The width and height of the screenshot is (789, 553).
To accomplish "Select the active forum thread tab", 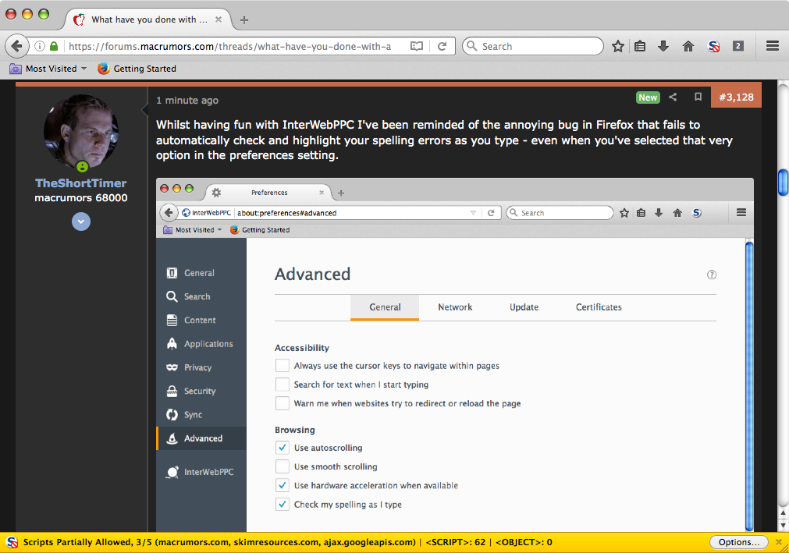I will pos(148,19).
